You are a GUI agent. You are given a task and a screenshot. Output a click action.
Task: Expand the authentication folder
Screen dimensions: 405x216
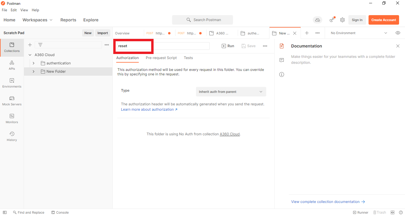pos(34,63)
